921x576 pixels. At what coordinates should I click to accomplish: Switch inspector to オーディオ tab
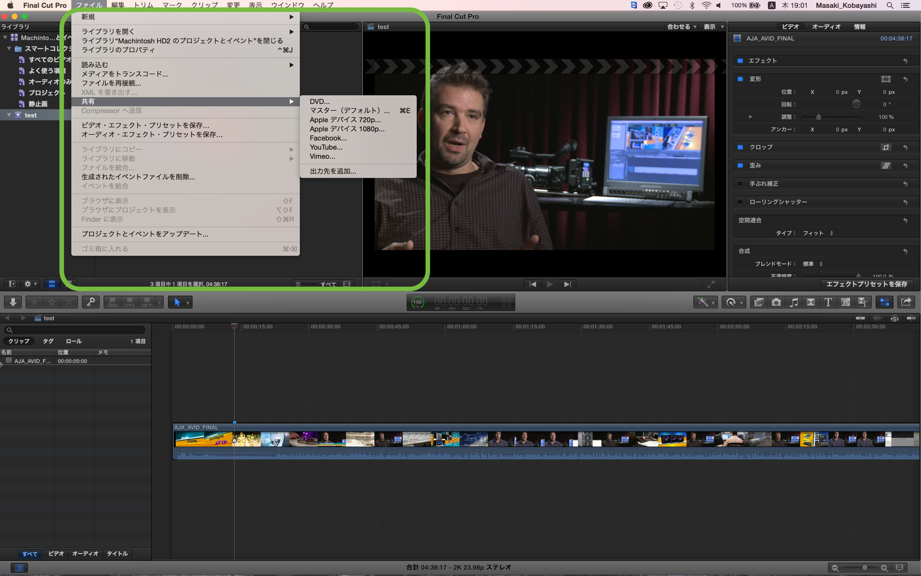tap(826, 27)
